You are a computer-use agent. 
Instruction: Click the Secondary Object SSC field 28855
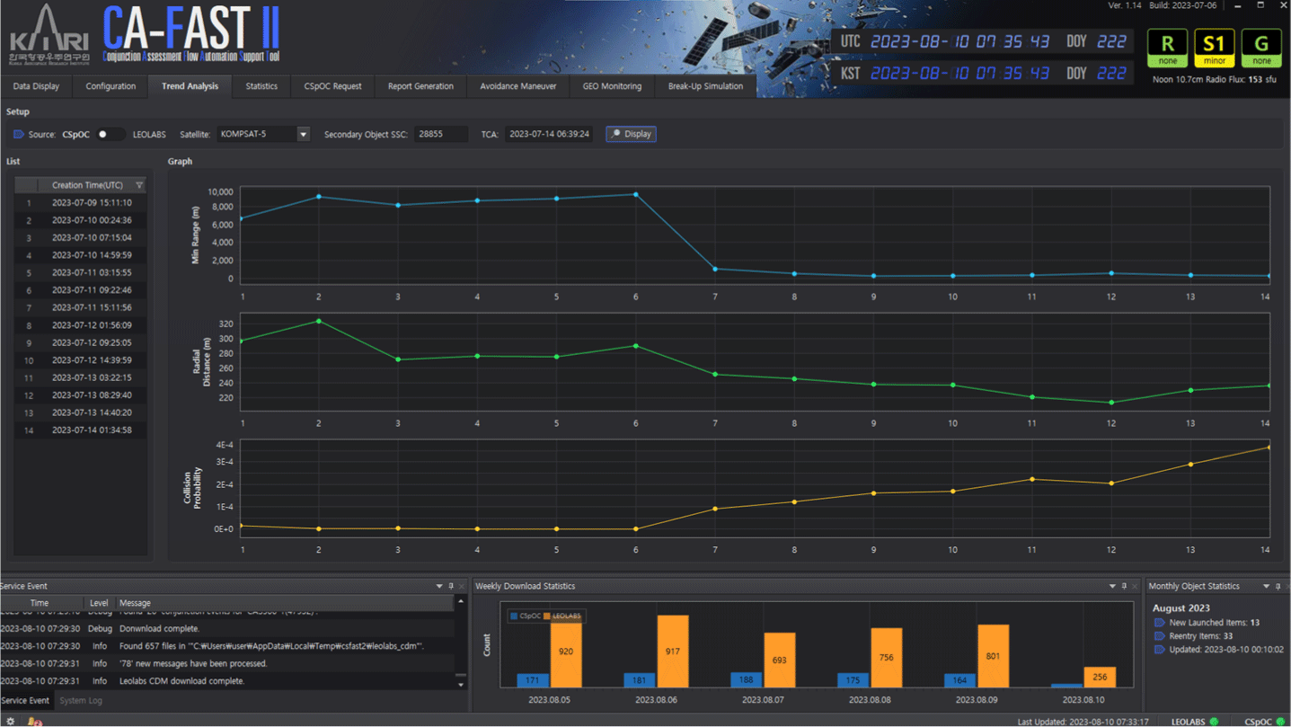coord(441,134)
